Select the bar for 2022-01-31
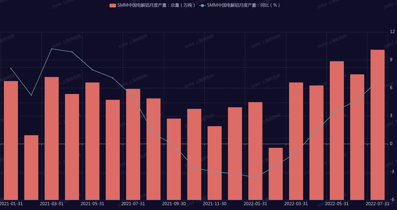This screenshot has height=210, width=397. (255, 151)
